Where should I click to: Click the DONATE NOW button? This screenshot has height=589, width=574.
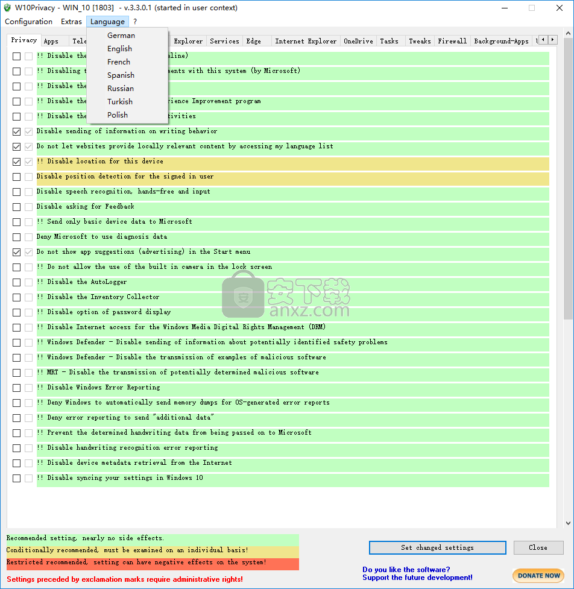point(538,576)
